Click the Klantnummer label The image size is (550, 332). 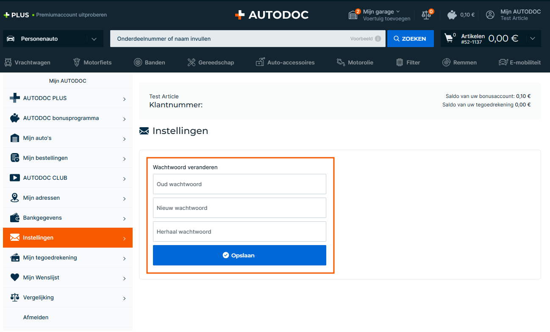tap(176, 105)
